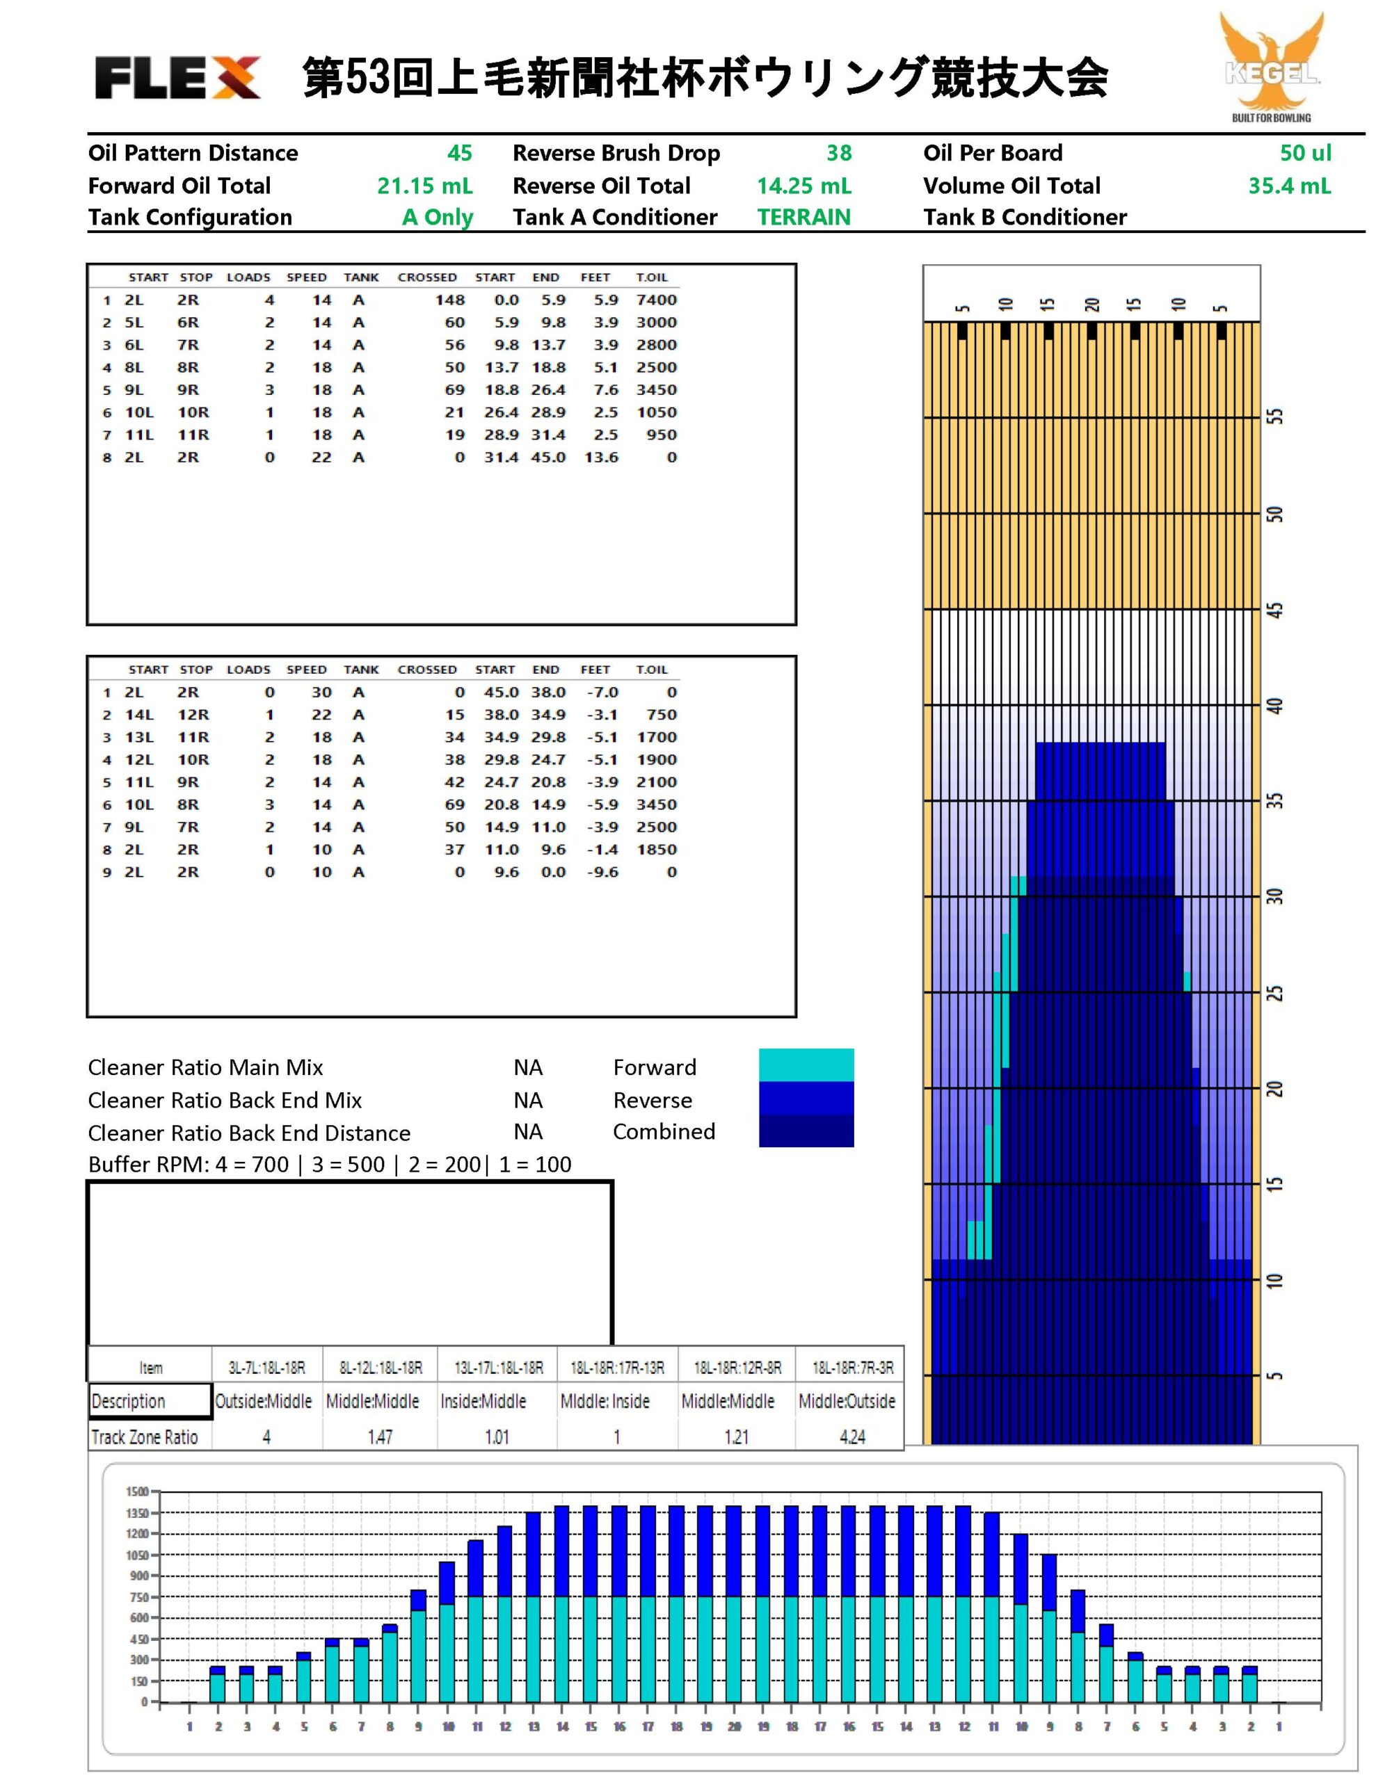Click reverse row 9 FEET value -9.6

(x=602, y=872)
